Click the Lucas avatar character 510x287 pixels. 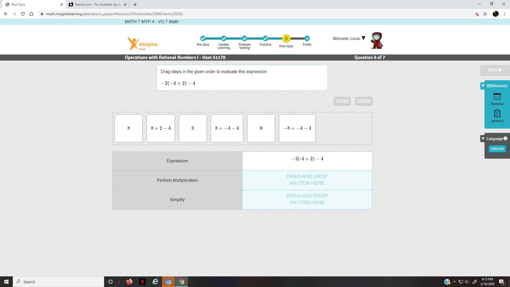[x=377, y=41]
